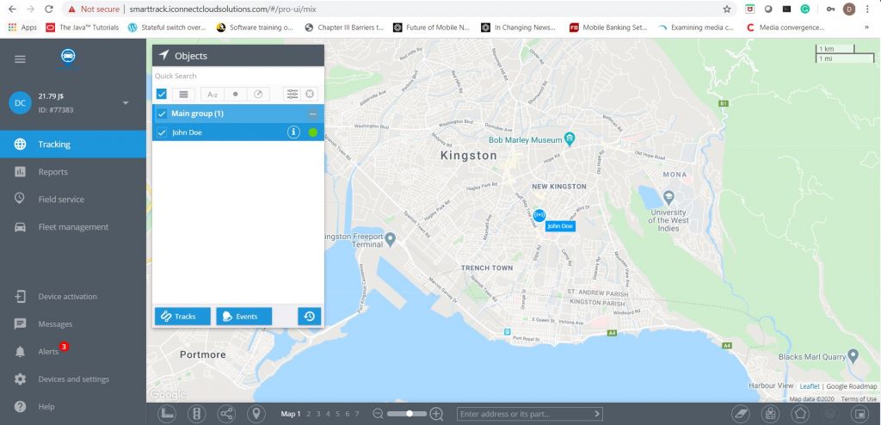This screenshot has height=425, width=881.
Task: Click the share icon in bottom toolbar
Action: click(227, 414)
